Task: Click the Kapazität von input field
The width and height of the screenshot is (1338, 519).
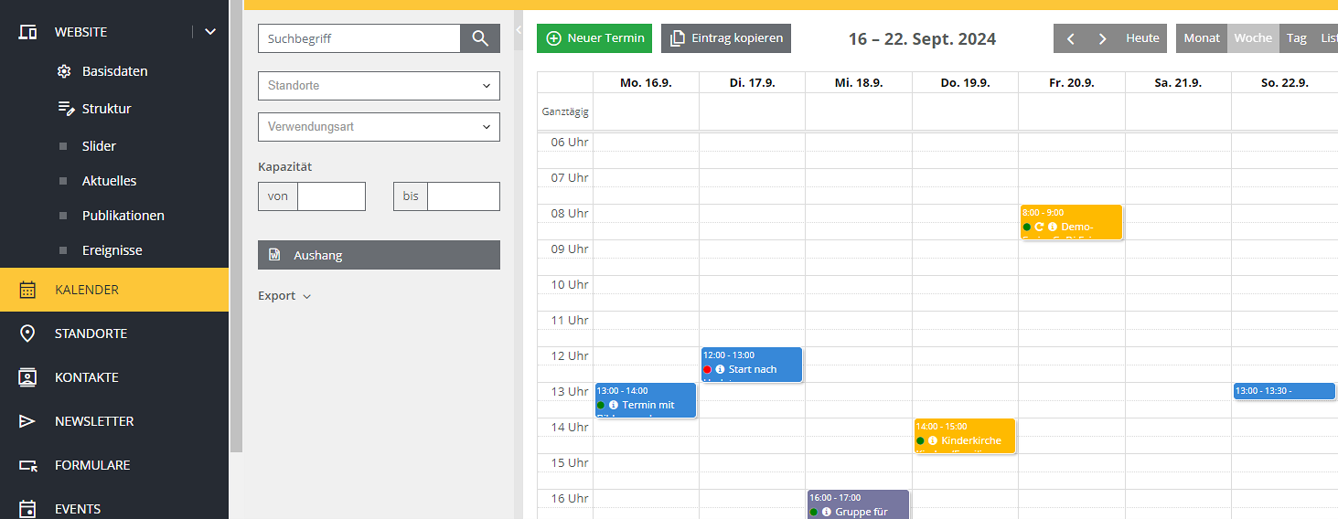Action: pyautogui.click(x=331, y=196)
